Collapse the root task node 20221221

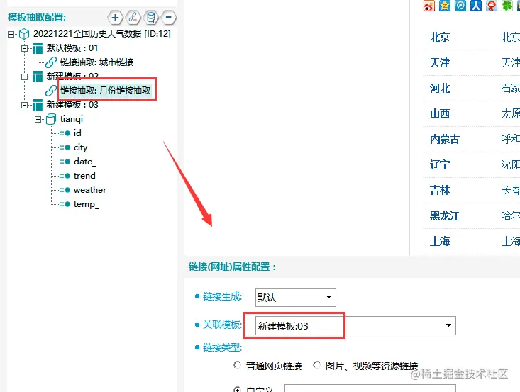11,34
